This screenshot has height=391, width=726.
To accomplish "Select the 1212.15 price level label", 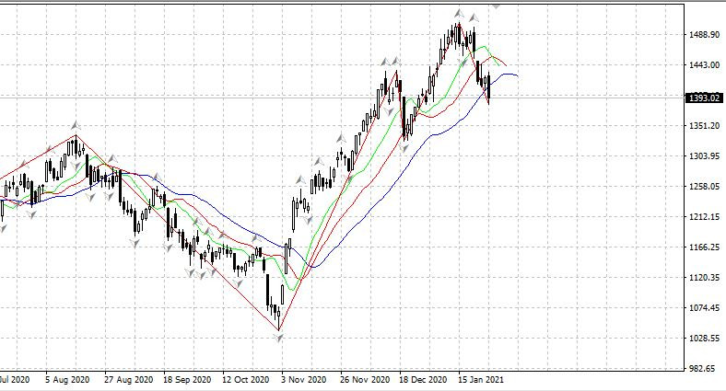I will [x=704, y=217].
